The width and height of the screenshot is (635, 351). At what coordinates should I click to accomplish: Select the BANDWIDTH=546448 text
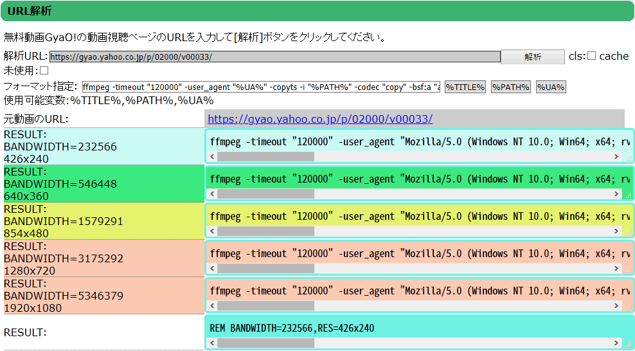(x=60, y=184)
